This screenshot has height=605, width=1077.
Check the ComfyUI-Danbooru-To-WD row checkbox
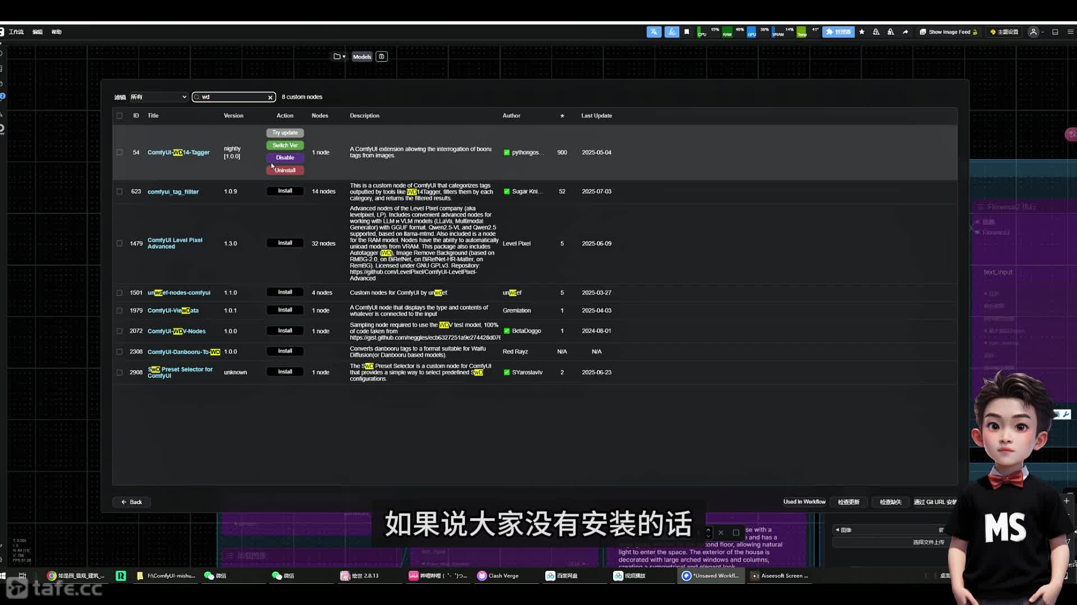pos(119,352)
